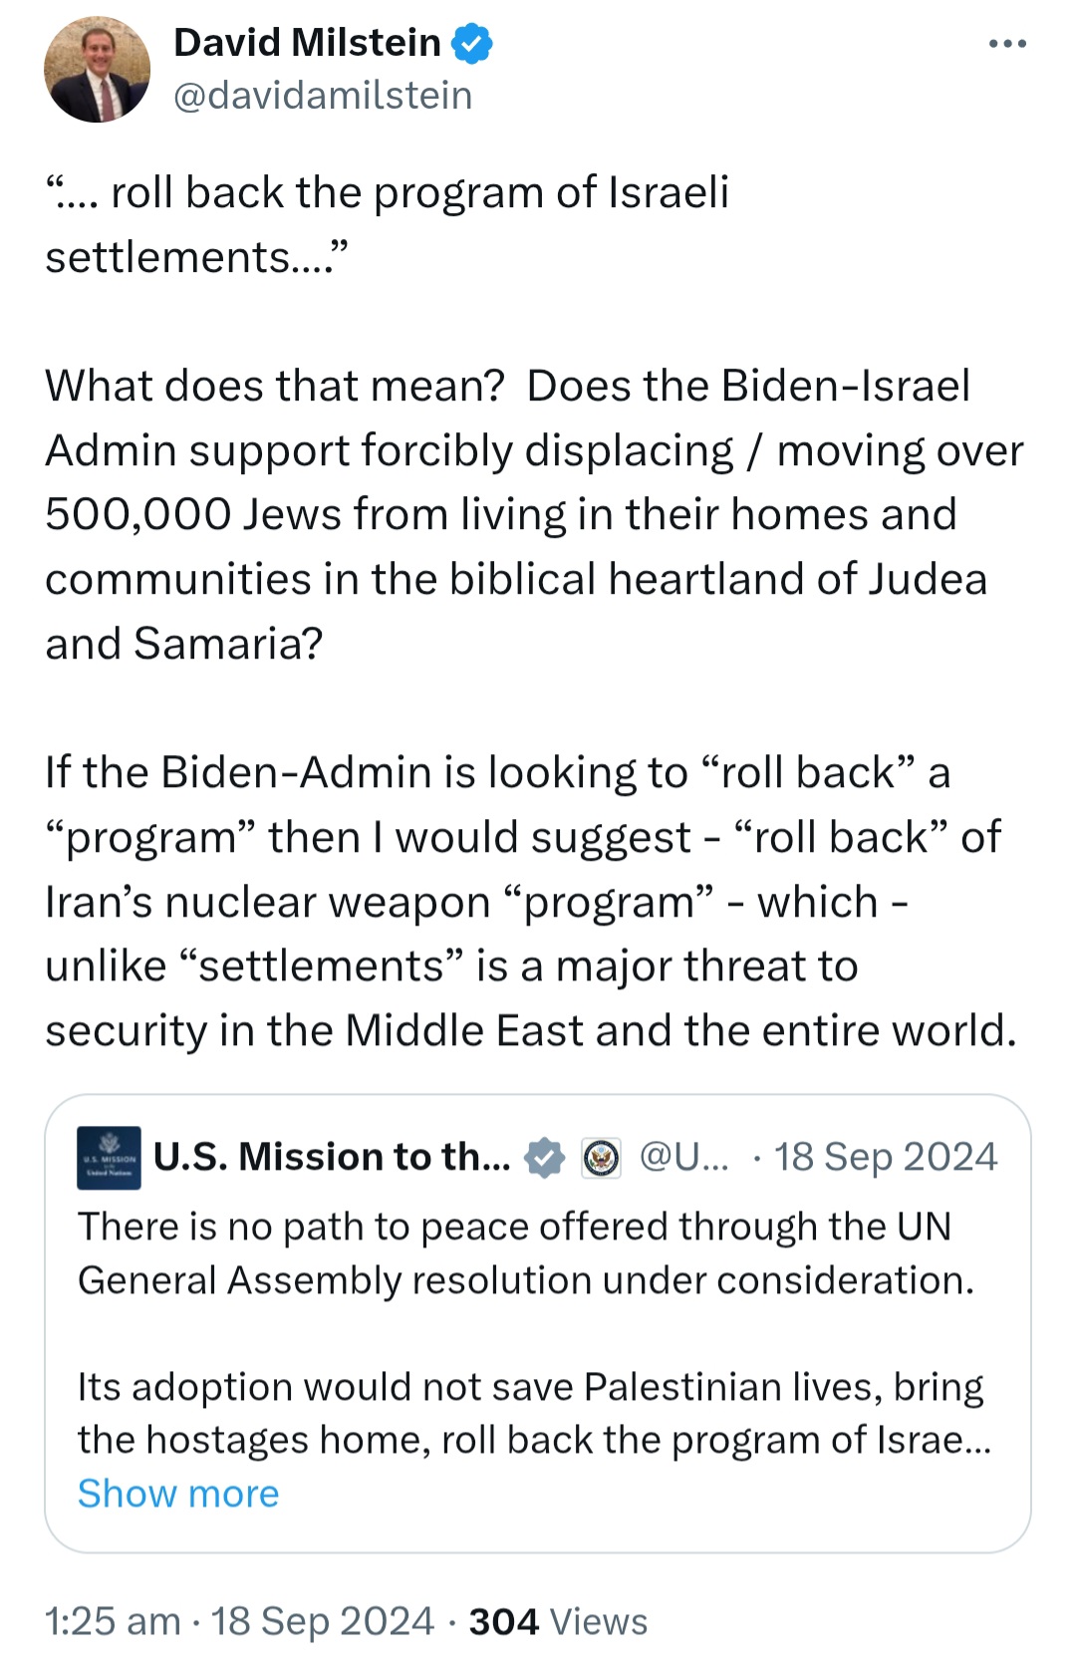Click the quoted tweet's General Assembly resolution line
Image resolution: width=1076 pixels, height=1659 pixels.
(x=526, y=1280)
